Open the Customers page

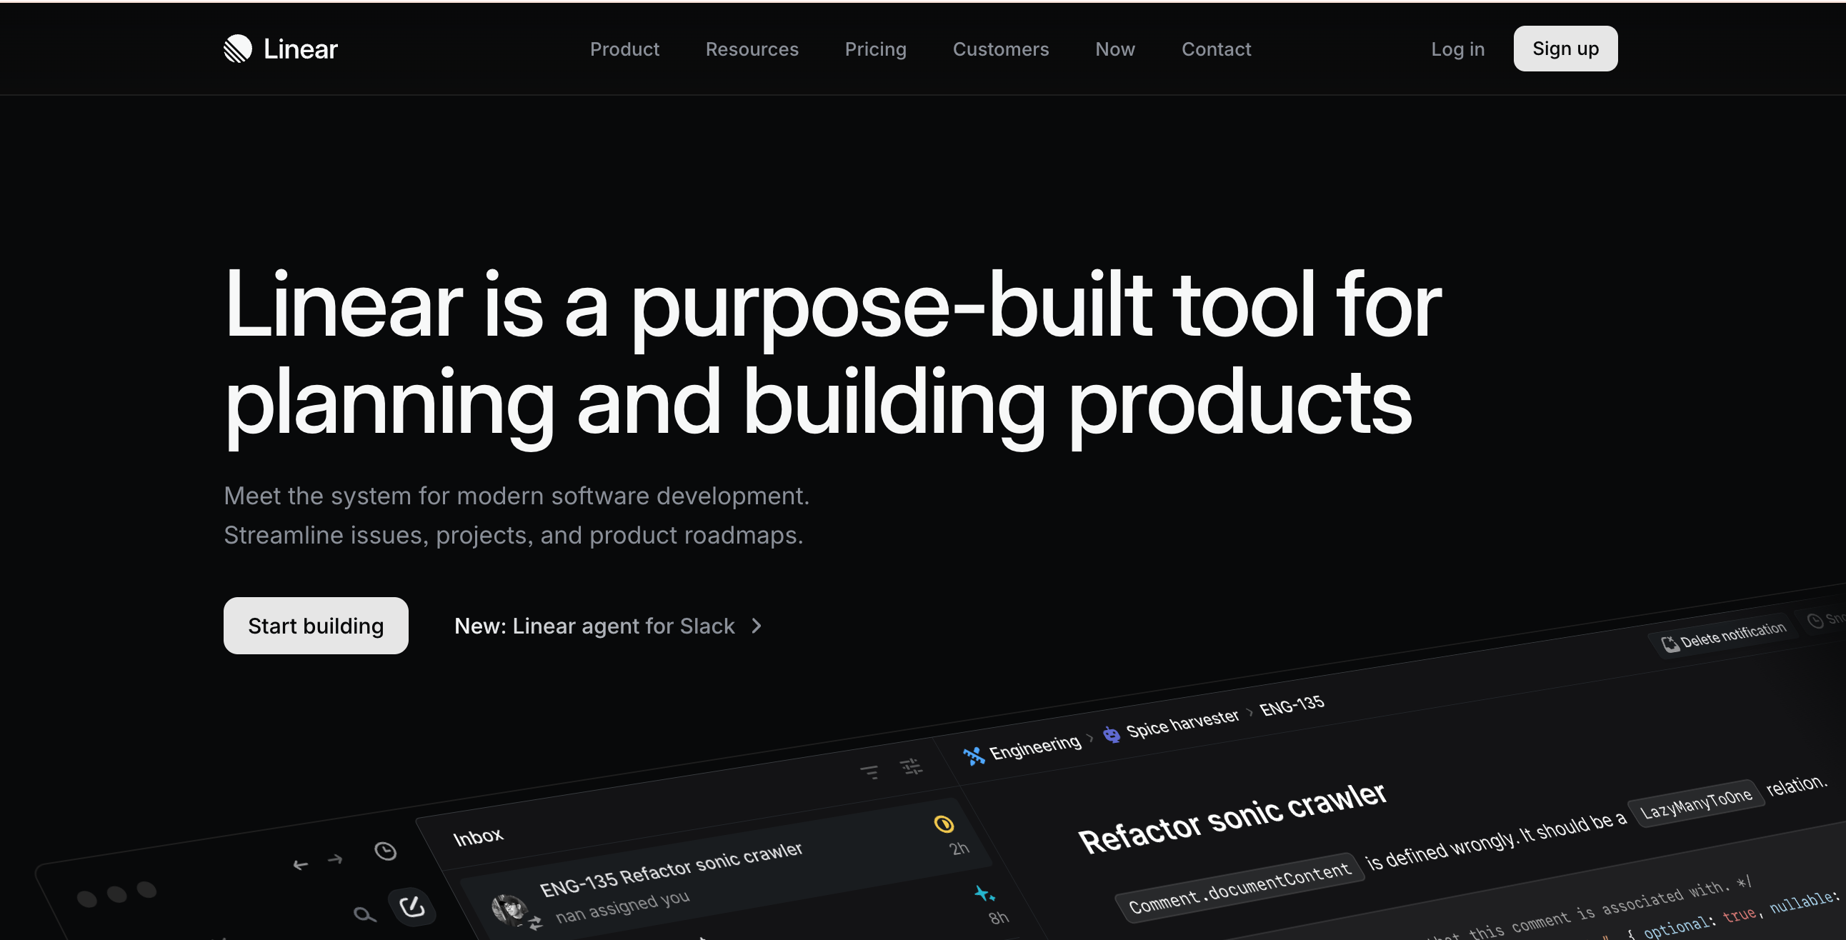1000,49
